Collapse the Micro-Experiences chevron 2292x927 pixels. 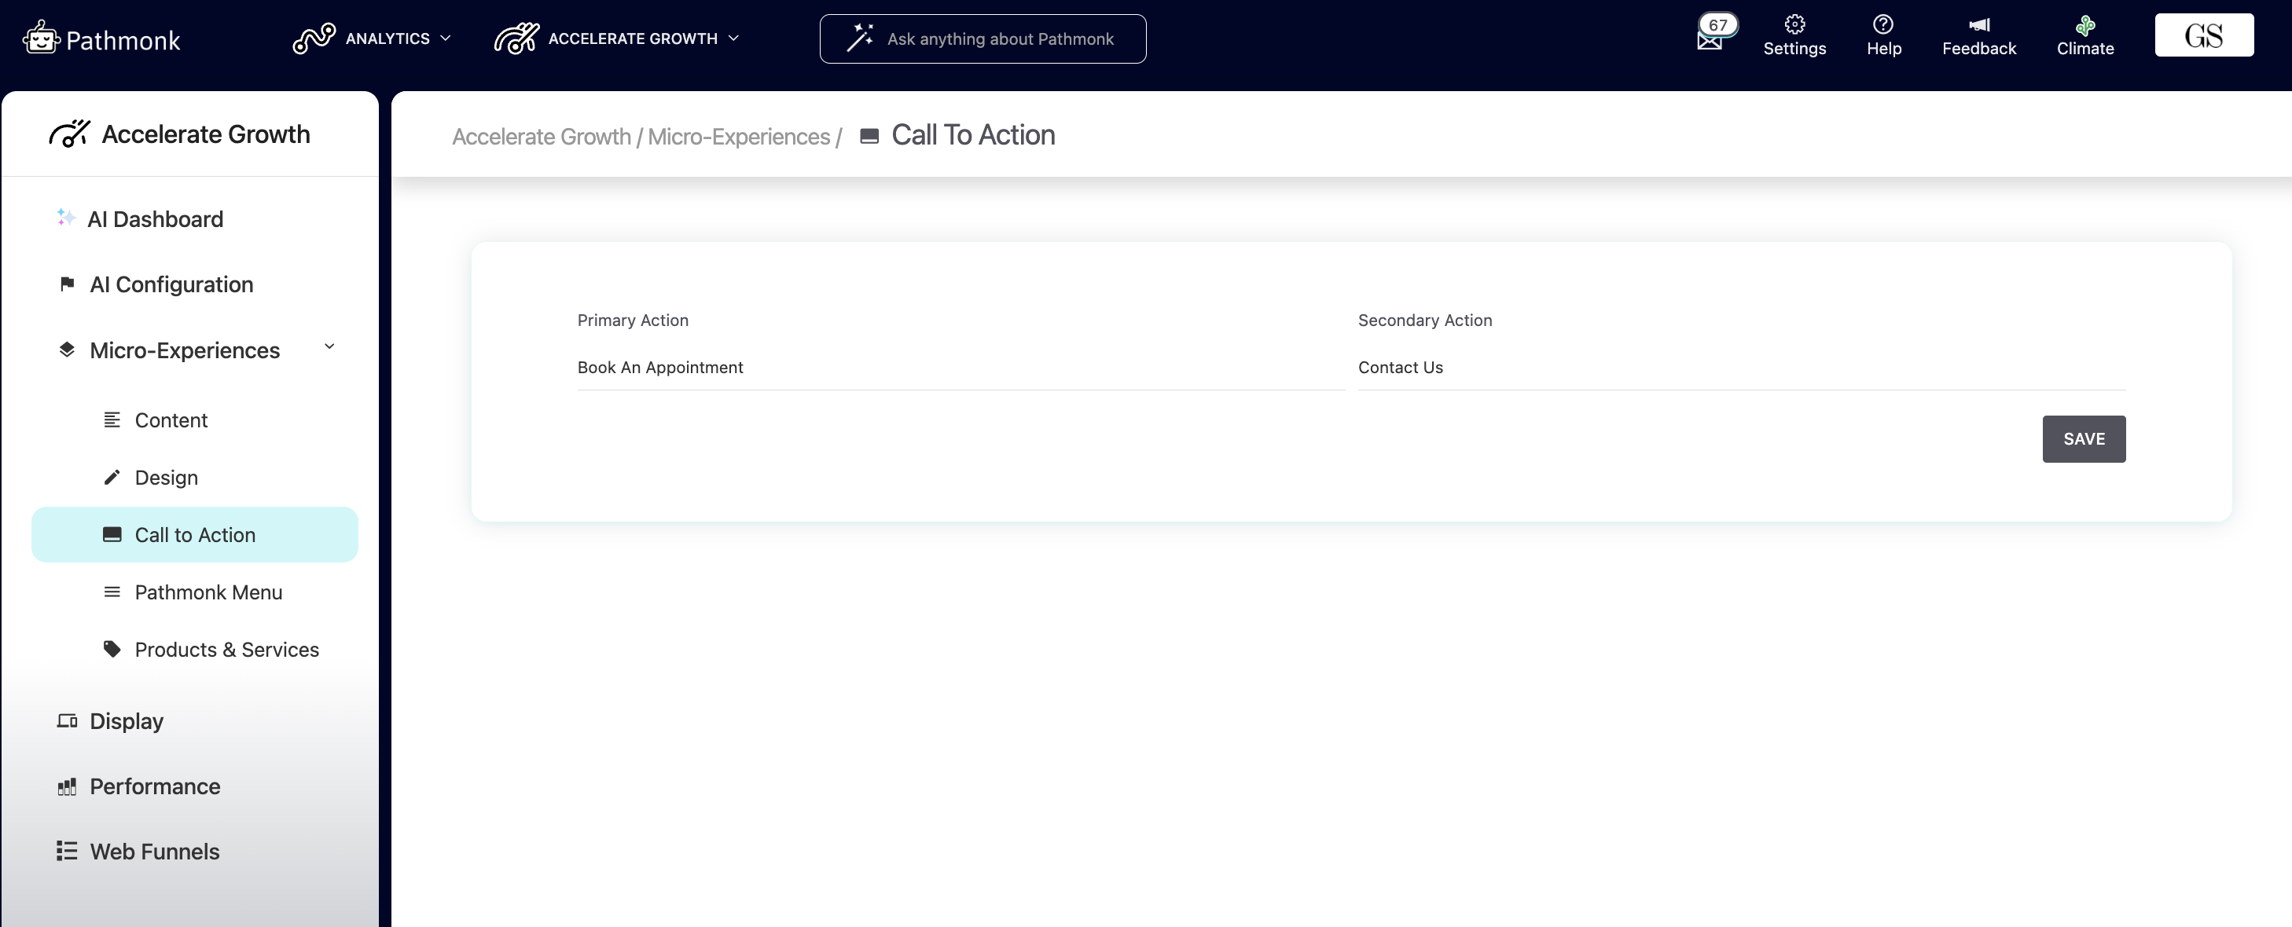click(x=329, y=347)
